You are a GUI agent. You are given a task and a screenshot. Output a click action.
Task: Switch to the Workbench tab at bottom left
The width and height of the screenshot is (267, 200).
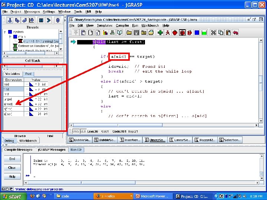(28, 141)
